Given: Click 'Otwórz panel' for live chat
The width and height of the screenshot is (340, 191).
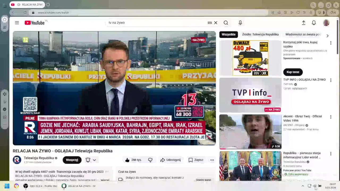Looking at the screenshot, I should pos(203,180).
